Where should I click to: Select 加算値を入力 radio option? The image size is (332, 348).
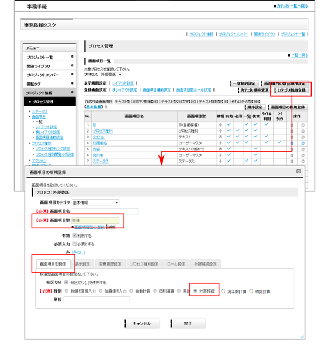pyautogui.click(x=101, y=291)
